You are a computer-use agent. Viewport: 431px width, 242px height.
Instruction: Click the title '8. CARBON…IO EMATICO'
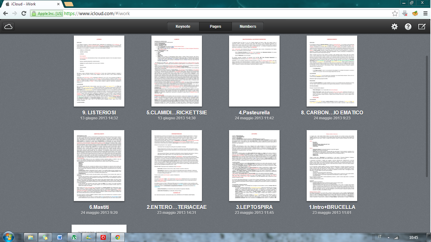[x=332, y=112]
